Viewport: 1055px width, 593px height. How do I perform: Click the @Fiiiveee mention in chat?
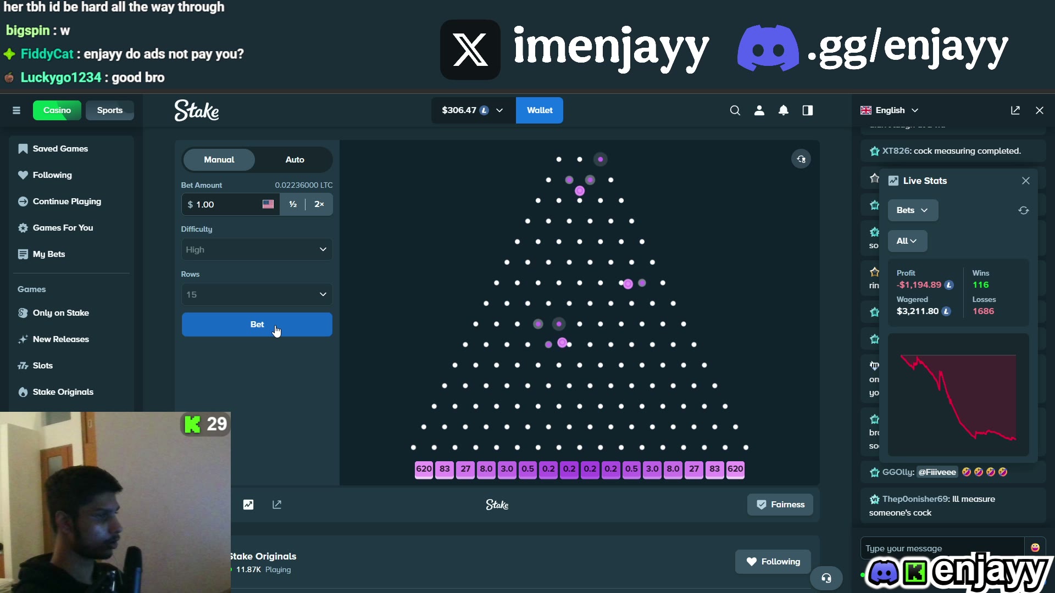(937, 472)
